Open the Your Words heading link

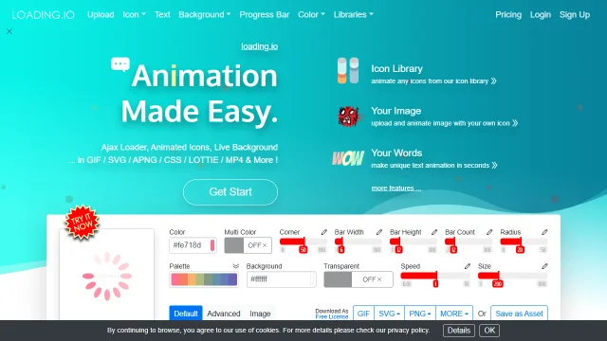click(x=396, y=153)
